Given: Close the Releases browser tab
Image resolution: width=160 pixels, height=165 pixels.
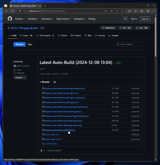Looking at the screenshot, I should 40,6.
